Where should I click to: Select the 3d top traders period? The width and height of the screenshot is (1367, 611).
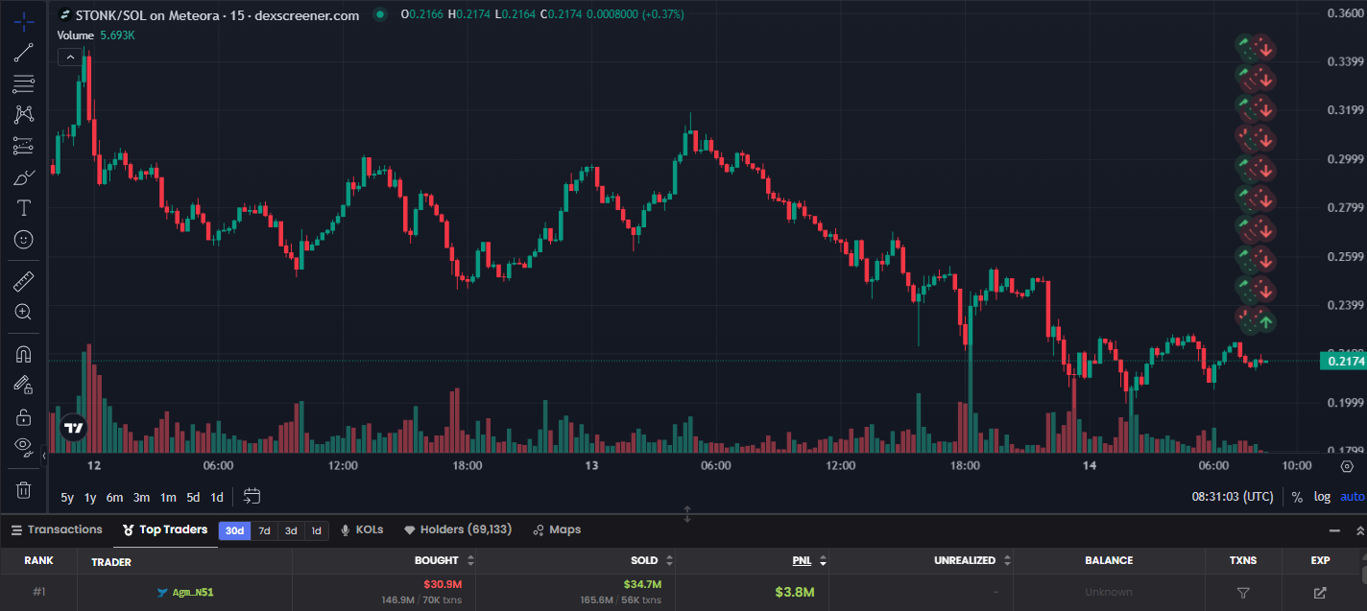pyautogui.click(x=291, y=530)
